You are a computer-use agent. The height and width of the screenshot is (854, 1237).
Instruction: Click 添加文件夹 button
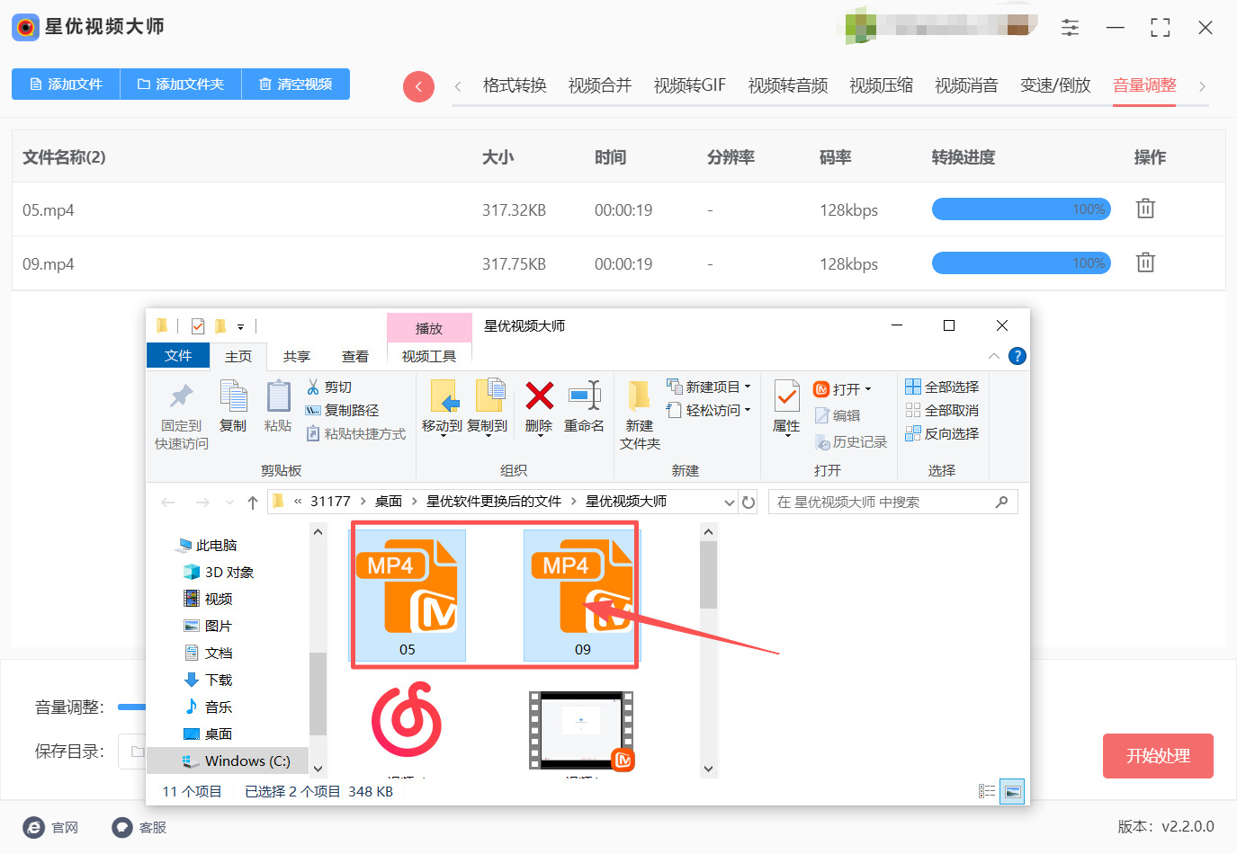[181, 84]
